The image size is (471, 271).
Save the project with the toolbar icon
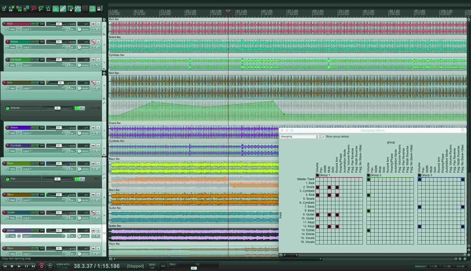19,9
